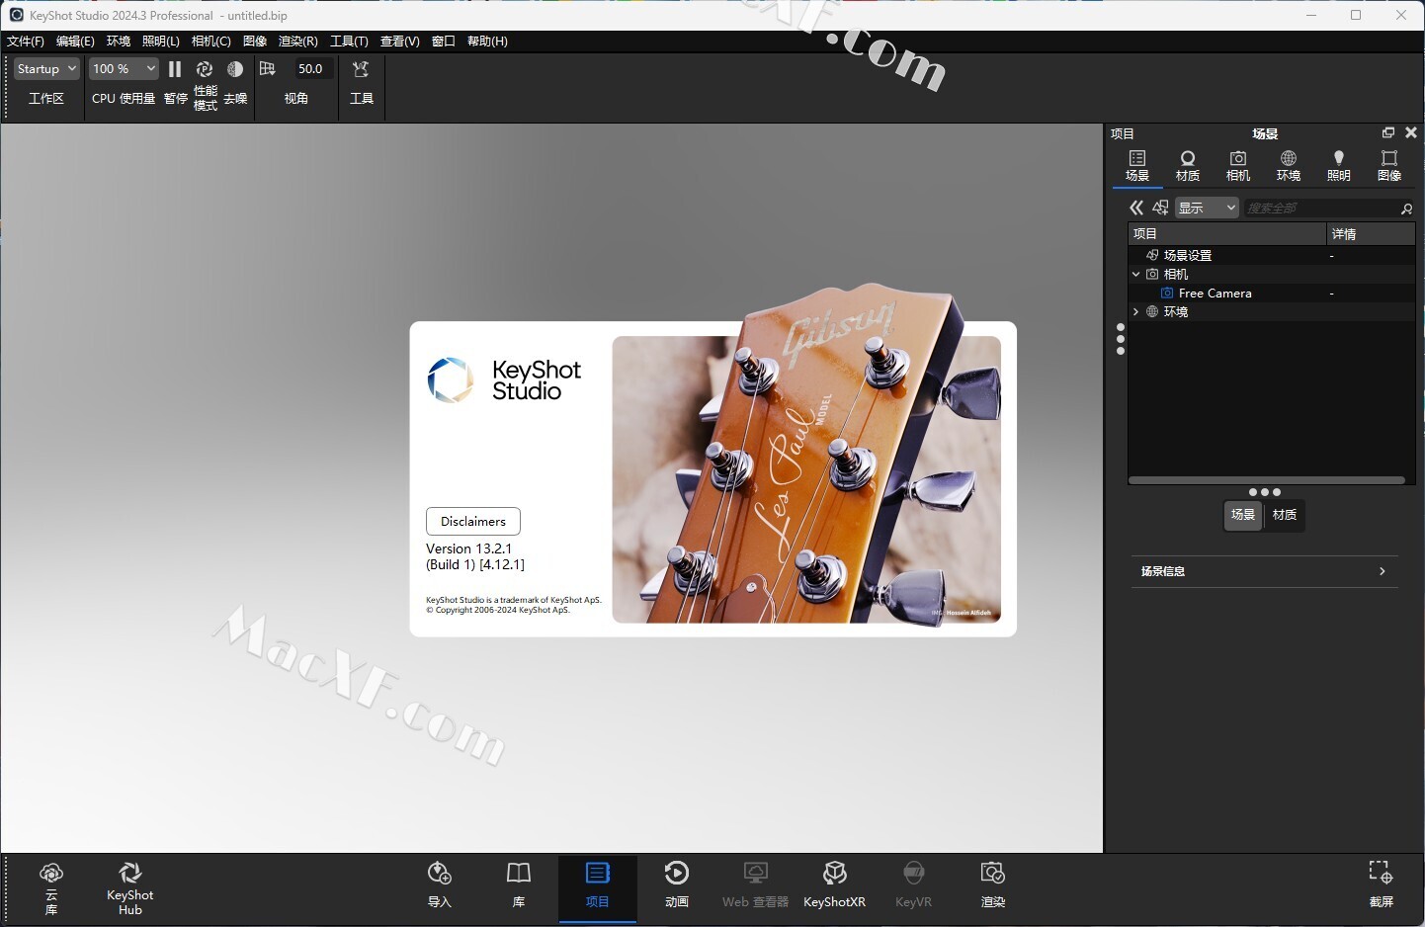Open the 显示 filter dropdown

coord(1207,208)
